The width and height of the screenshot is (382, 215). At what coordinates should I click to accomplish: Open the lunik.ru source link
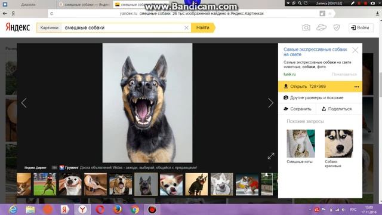click(x=289, y=74)
